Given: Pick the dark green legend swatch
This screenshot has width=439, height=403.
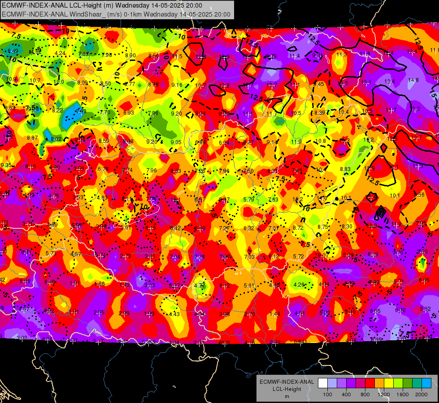Looking at the screenshot, I should pyautogui.click(x=408, y=383).
